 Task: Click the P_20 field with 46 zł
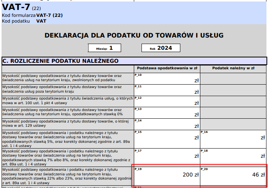coord(233,176)
